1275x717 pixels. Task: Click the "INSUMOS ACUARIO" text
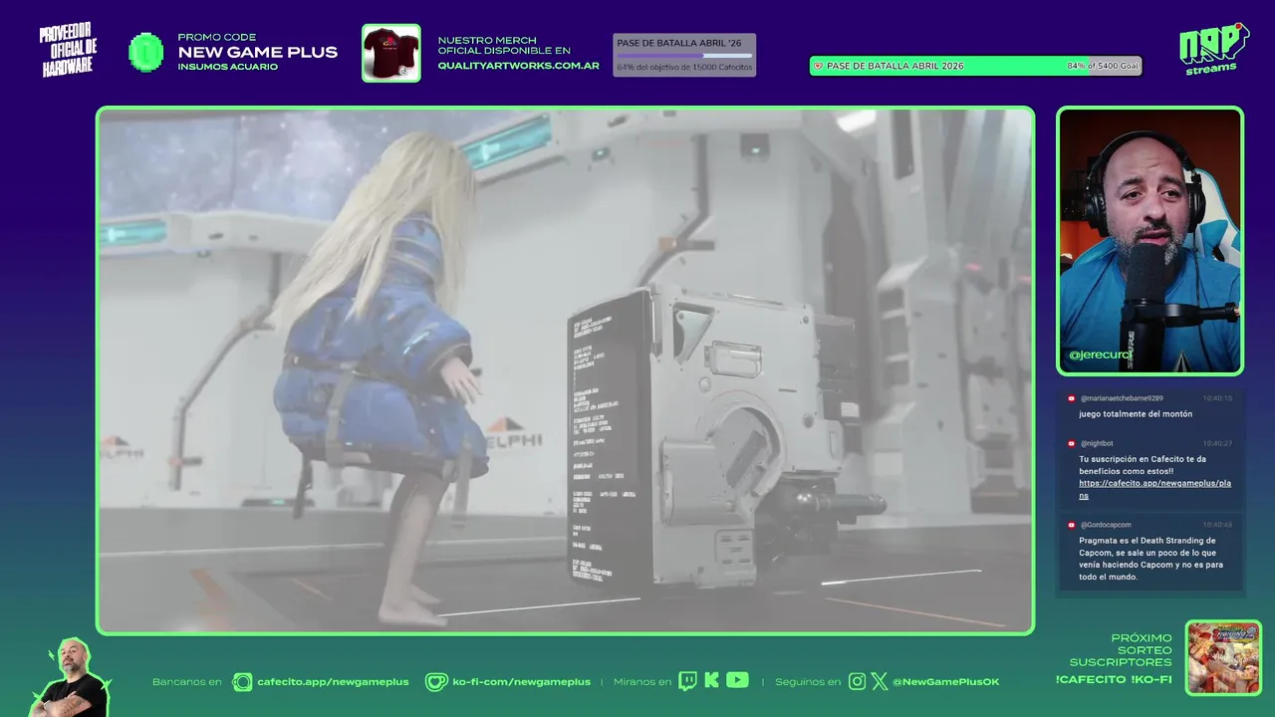point(228,67)
